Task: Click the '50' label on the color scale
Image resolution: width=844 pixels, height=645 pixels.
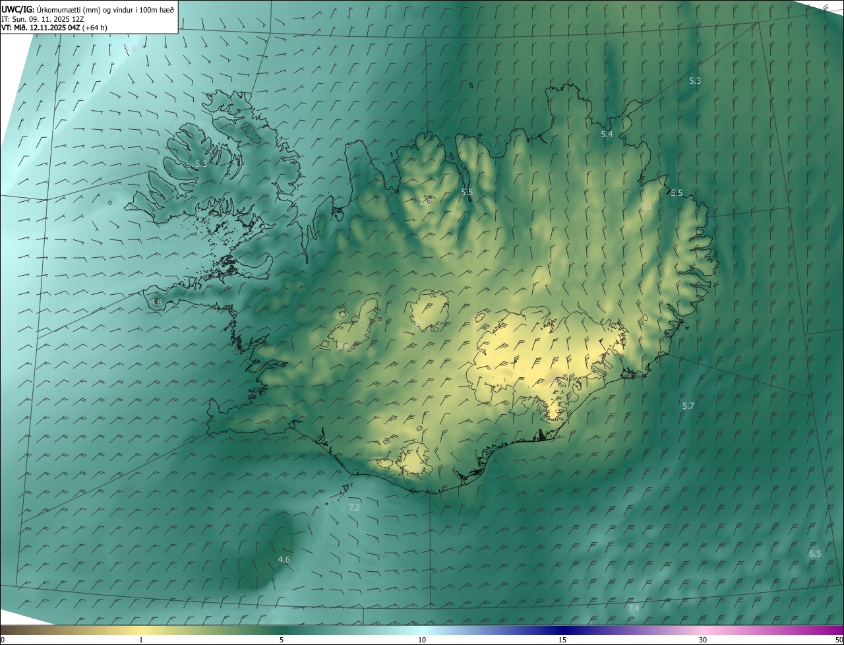Action: (839, 640)
